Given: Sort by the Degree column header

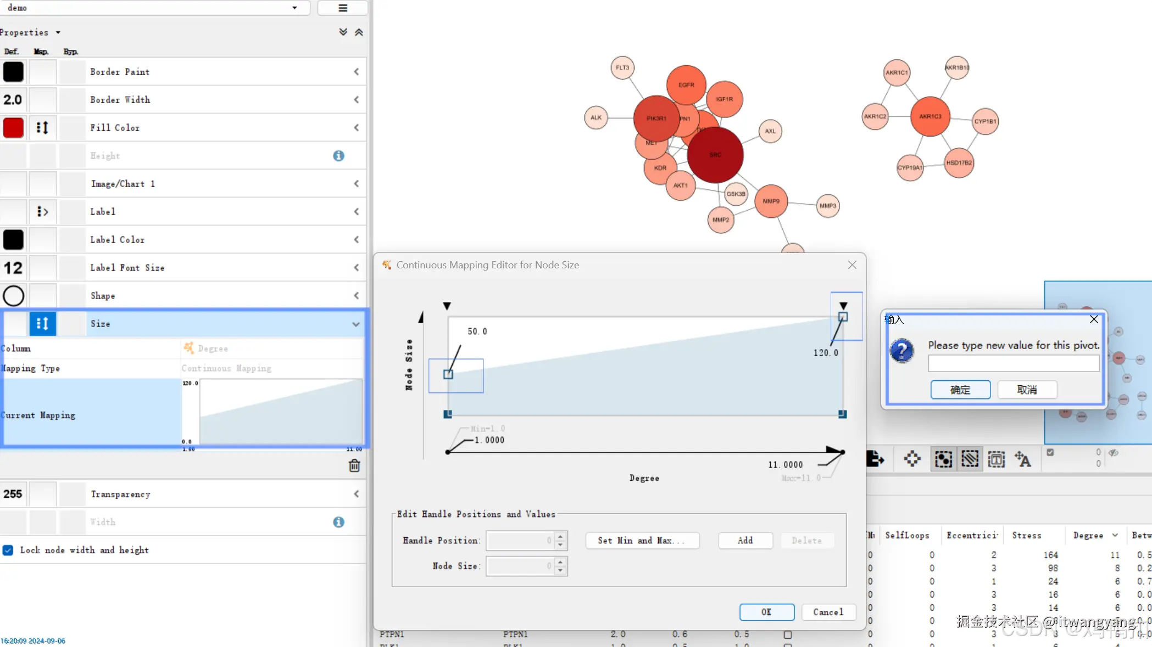Looking at the screenshot, I should (x=1088, y=535).
